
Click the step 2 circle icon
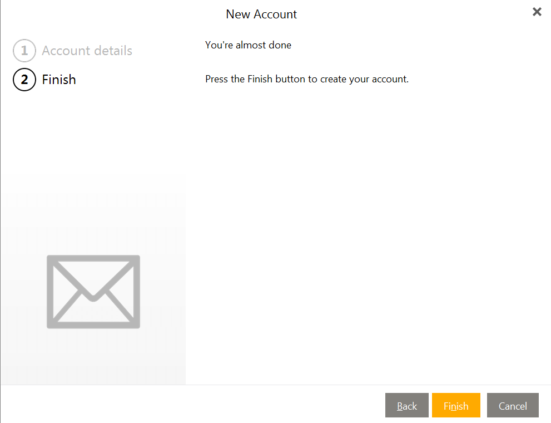24,80
